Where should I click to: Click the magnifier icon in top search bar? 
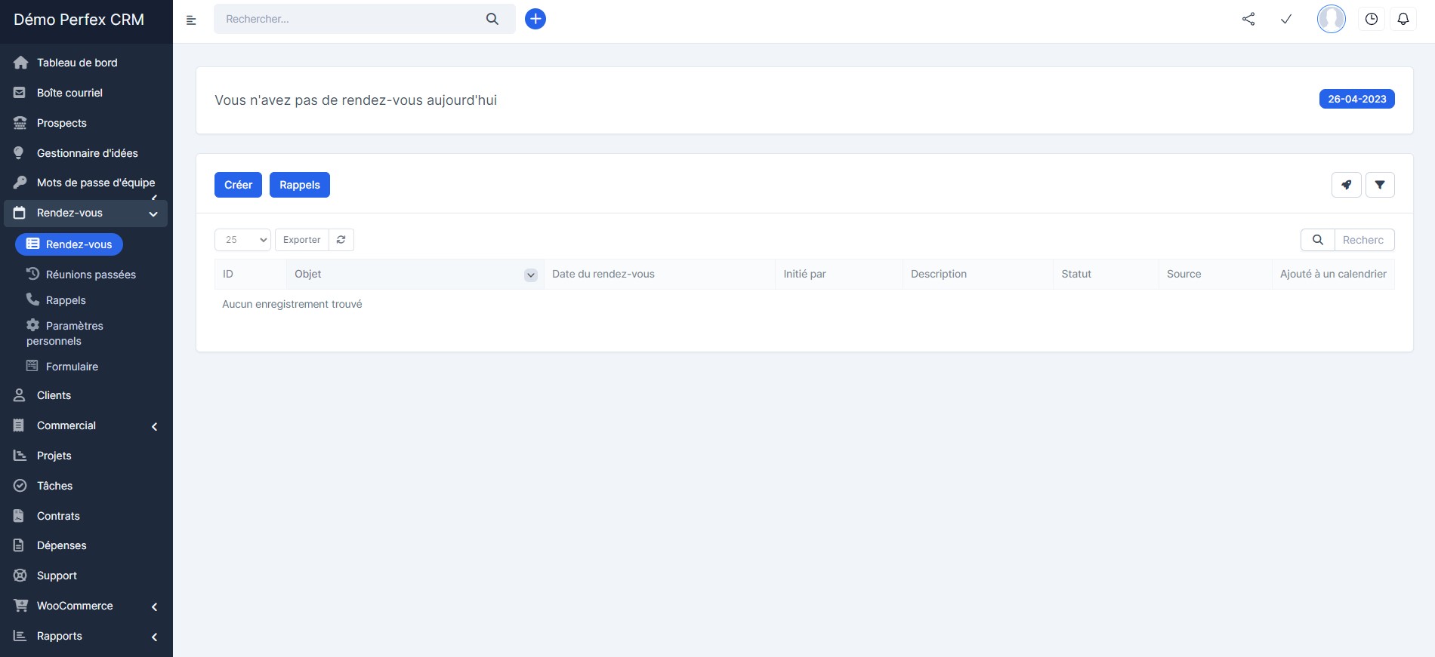point(492,19)
